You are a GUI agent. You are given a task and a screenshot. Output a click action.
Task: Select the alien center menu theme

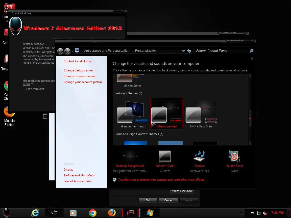coord(132,114)
